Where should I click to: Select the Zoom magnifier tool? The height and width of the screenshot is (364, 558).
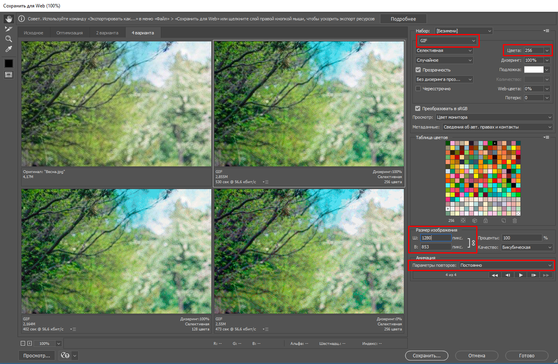pyautogui.click(x=9, y=39)
